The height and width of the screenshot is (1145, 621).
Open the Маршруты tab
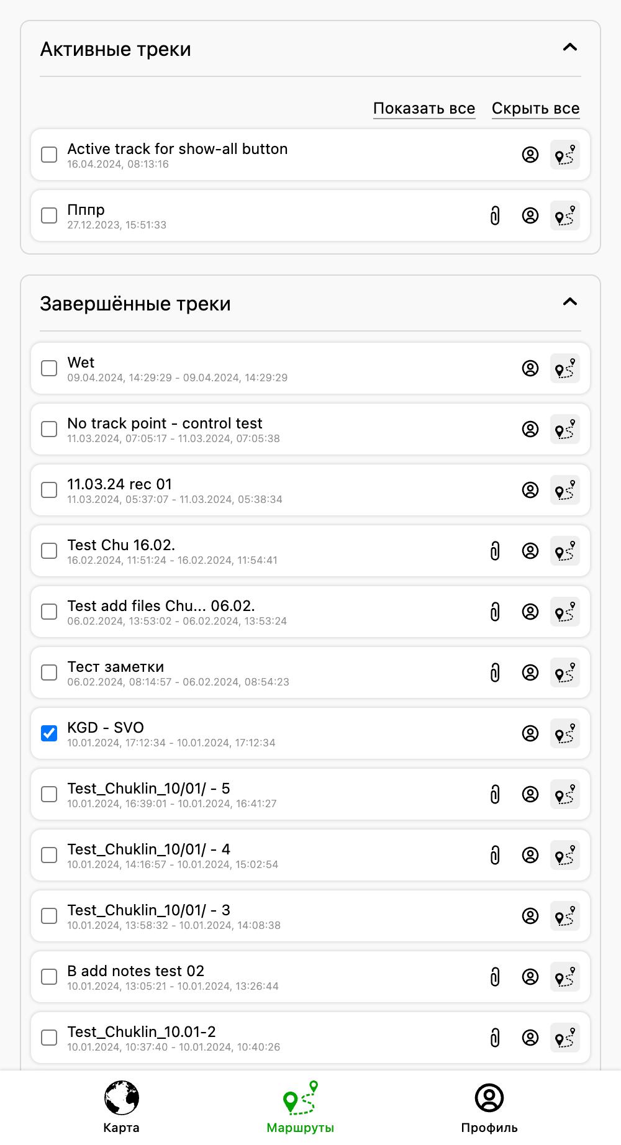tap(300, 1107)
